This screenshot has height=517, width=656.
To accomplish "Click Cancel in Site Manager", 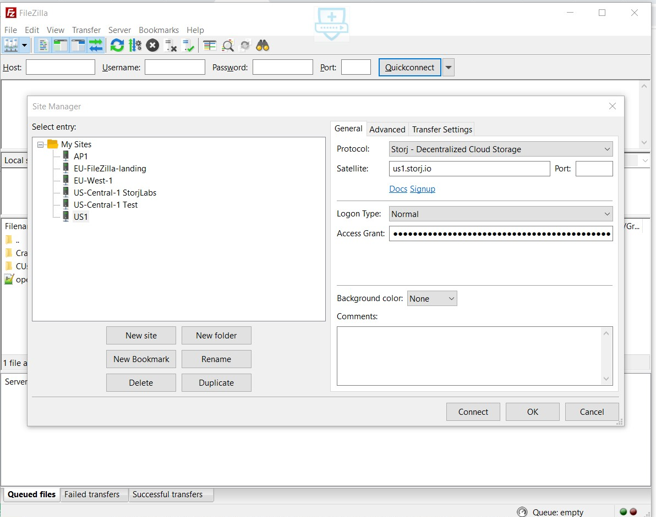I will [592, 412].
